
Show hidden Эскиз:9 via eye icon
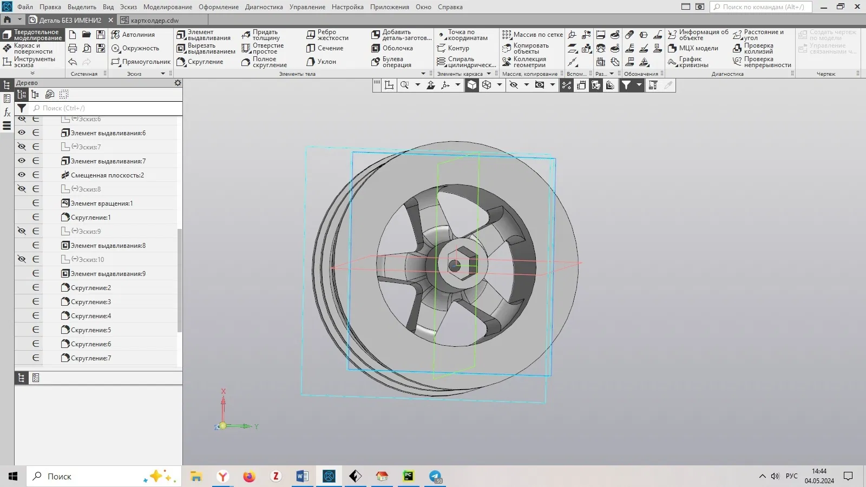(x=22, y=231)
